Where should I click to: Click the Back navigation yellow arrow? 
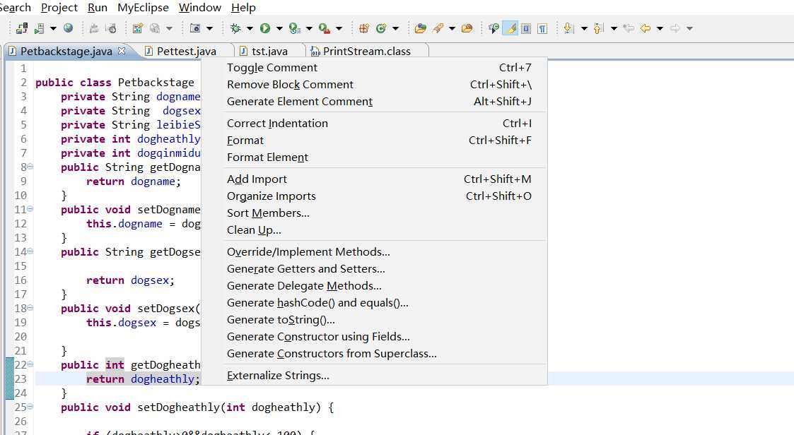pyautogui.click(x=645, y=28)
